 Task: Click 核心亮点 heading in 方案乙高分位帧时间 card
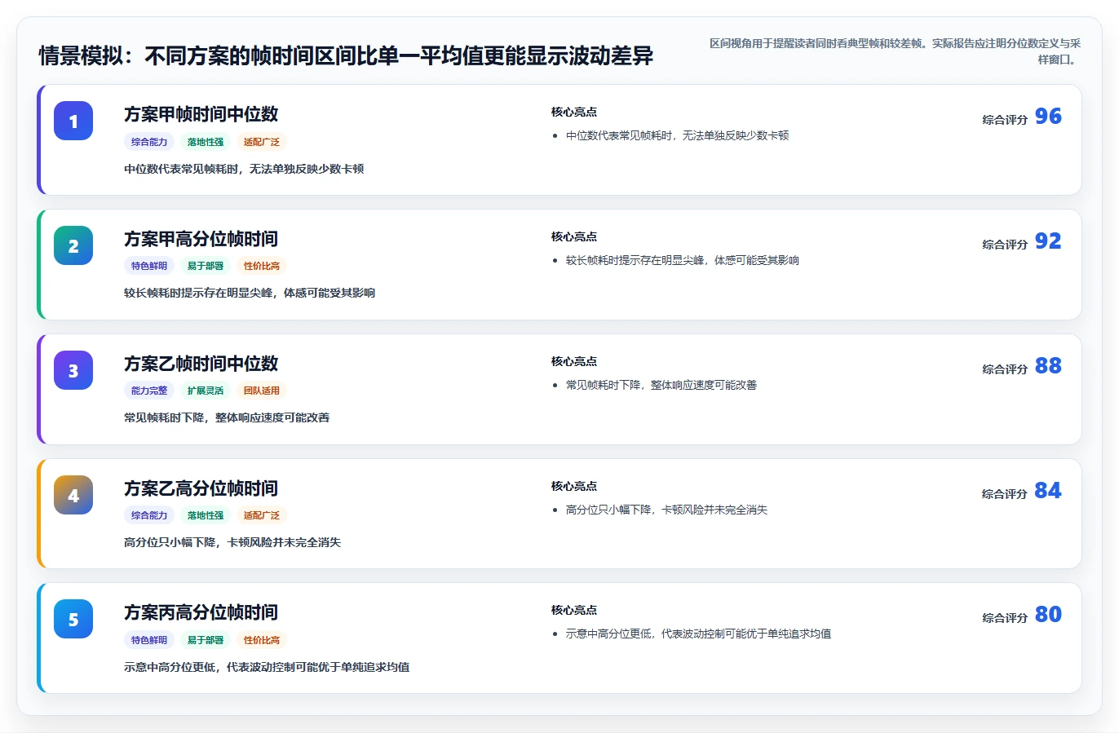[574, 487]
